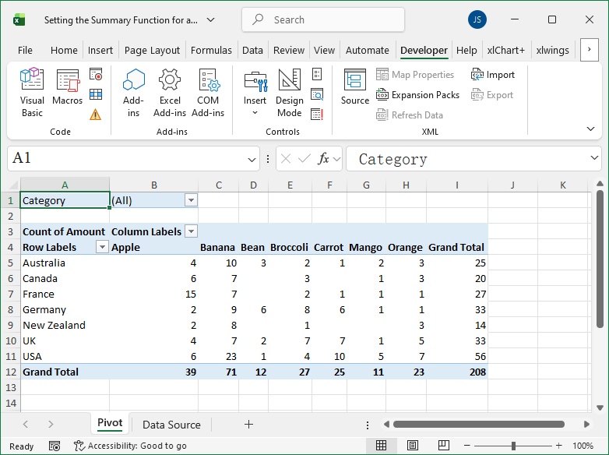
Task: Click Expansion Packs
Action: [x=417, y=95]
